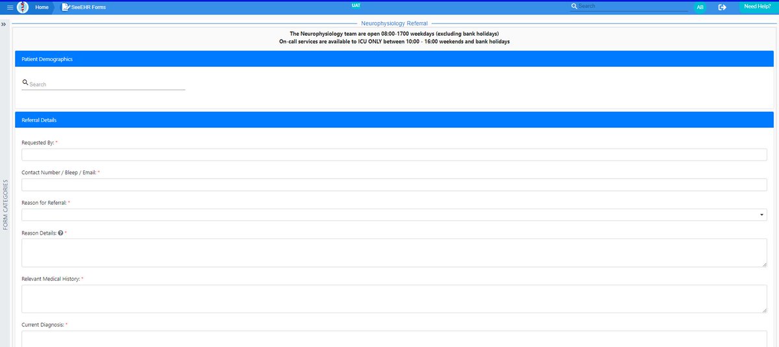
Task: Click the Reason Details text area
Action: click(x=394, y=253)
